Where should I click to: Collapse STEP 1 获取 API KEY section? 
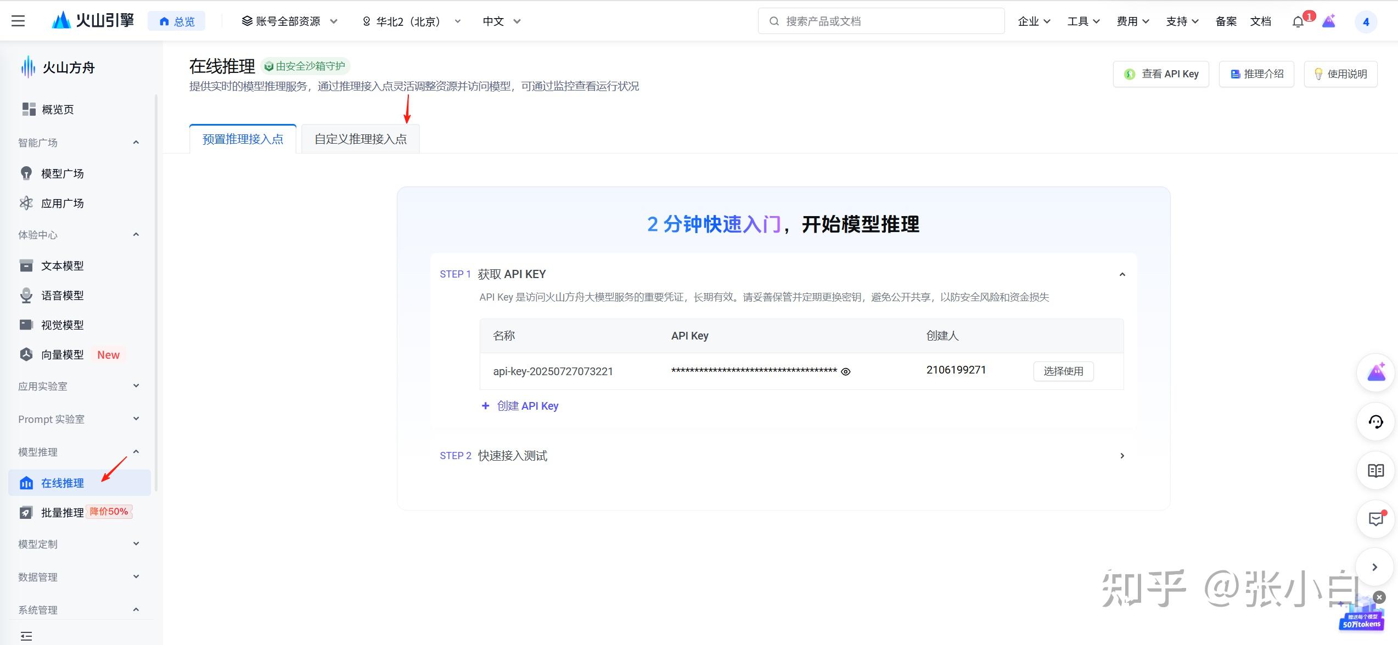coord(1122,274)
